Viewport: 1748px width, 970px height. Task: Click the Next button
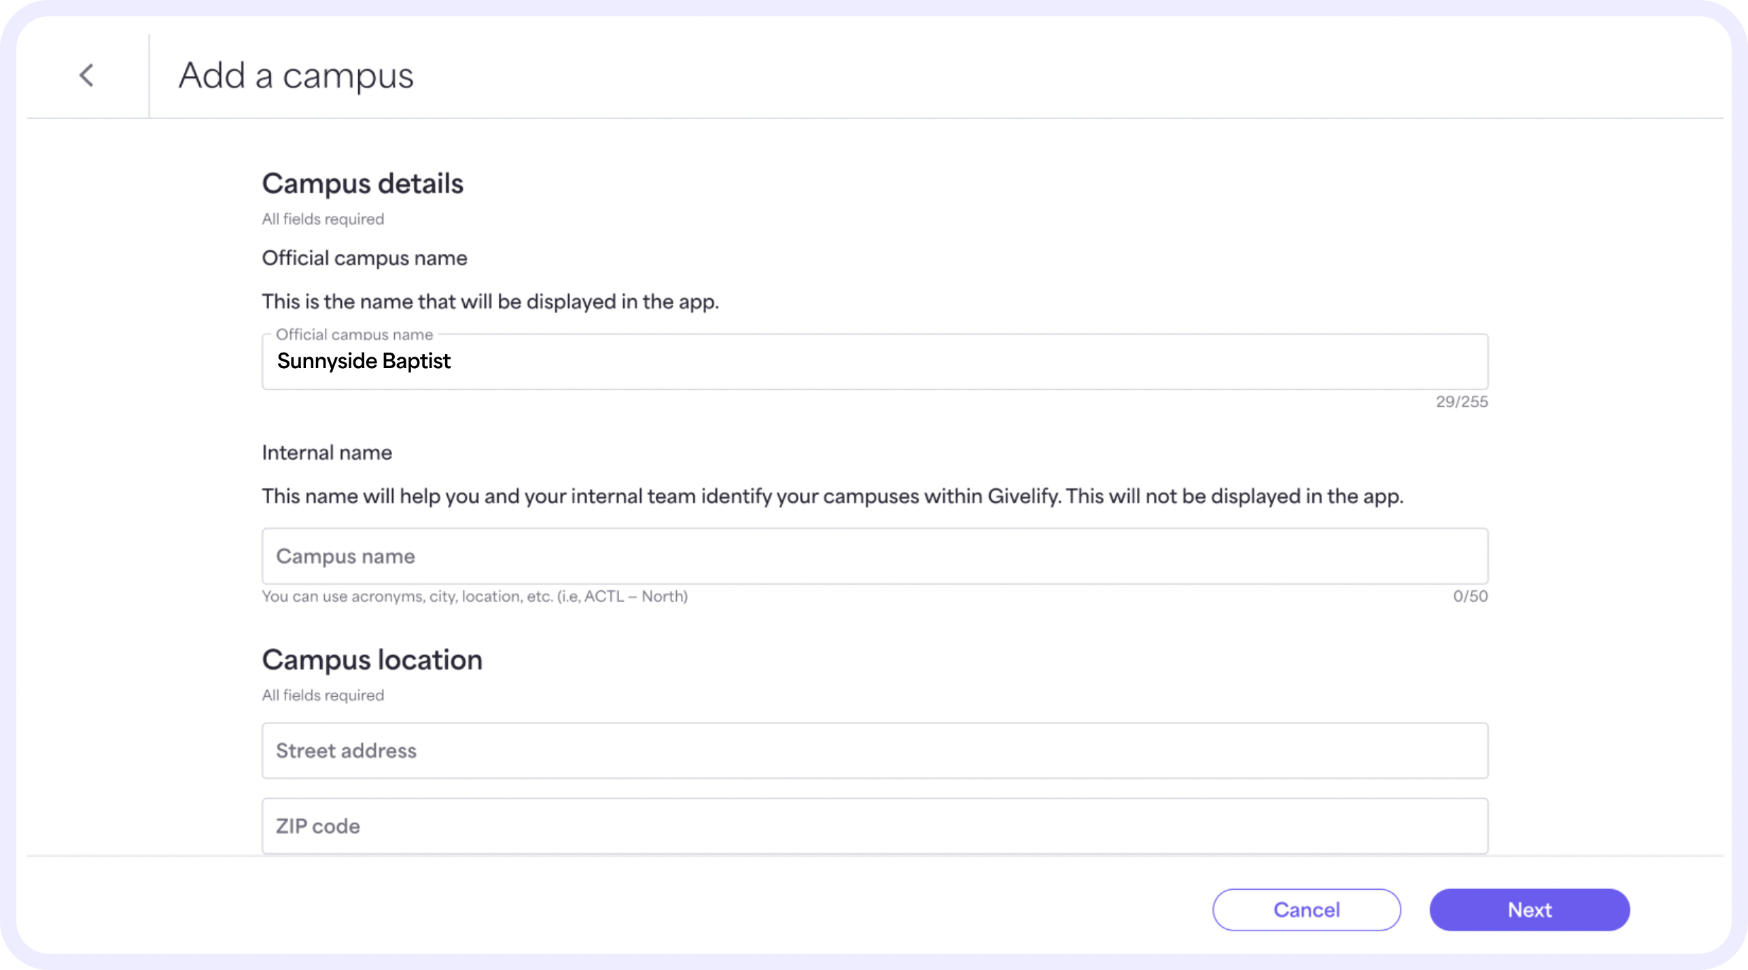(1528, 909)
